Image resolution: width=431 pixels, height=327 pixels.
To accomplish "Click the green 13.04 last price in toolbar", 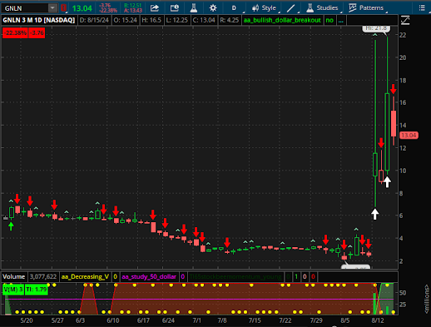I will tap(82, 8).
